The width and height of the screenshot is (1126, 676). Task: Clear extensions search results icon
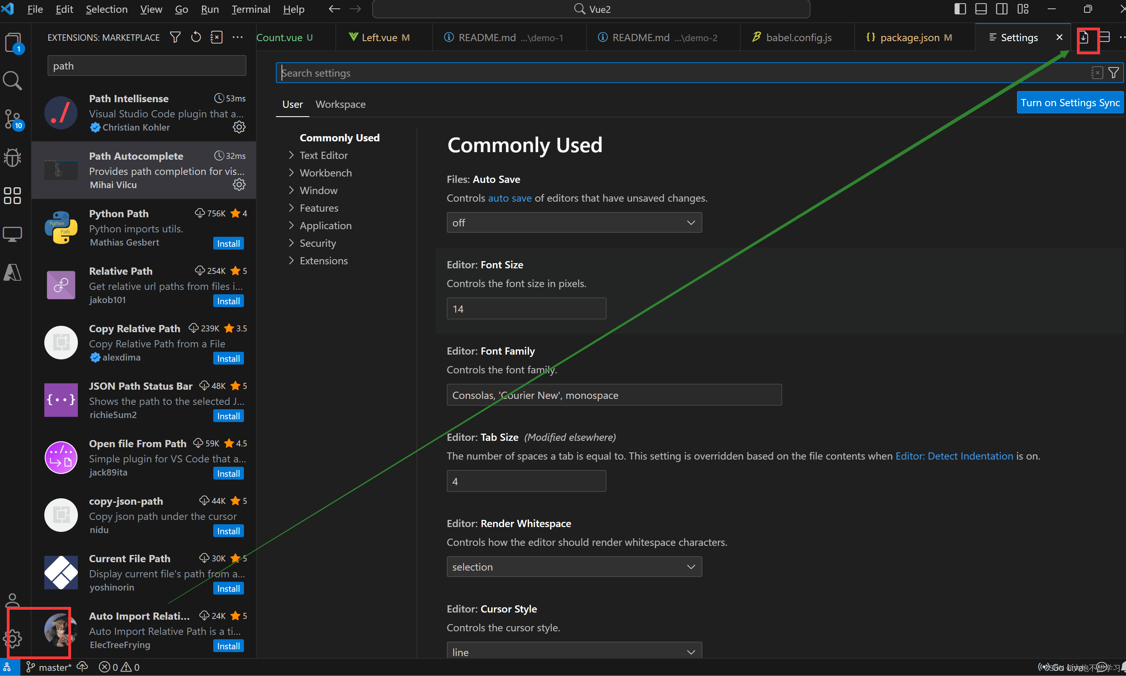216,38
